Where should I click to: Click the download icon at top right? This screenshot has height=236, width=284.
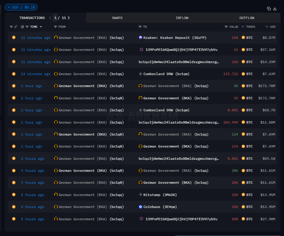click(275, 8)
